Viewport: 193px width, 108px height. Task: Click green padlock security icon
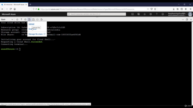click(x=39, y=9)
